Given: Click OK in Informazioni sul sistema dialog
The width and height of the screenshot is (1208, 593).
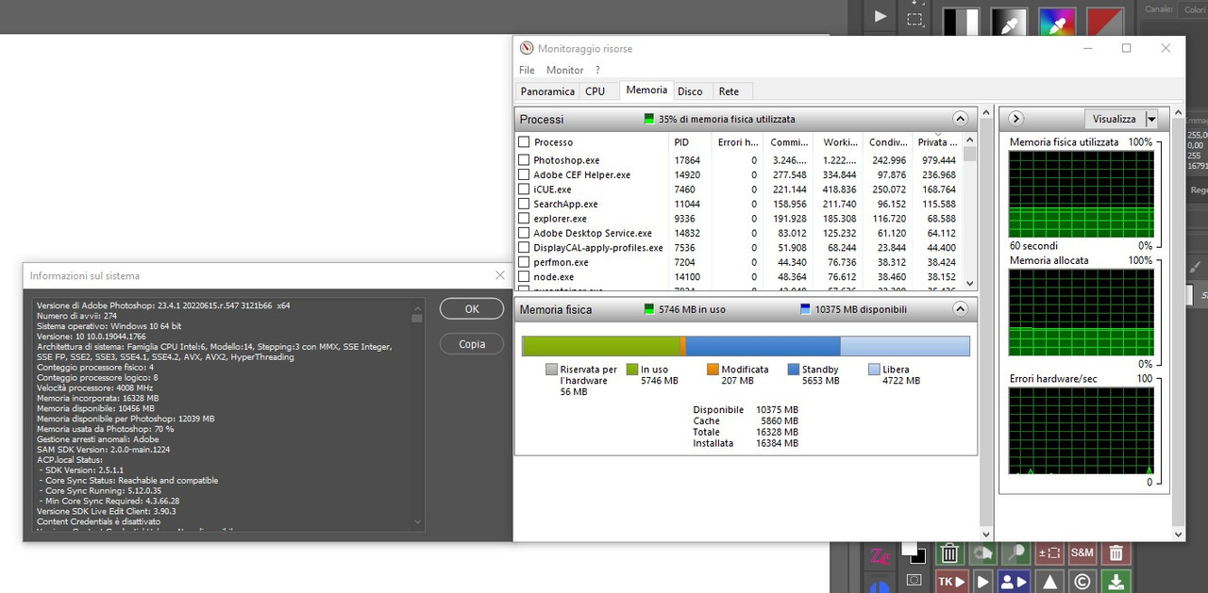Looking at the screenshot, I should [x=472, y=308].
